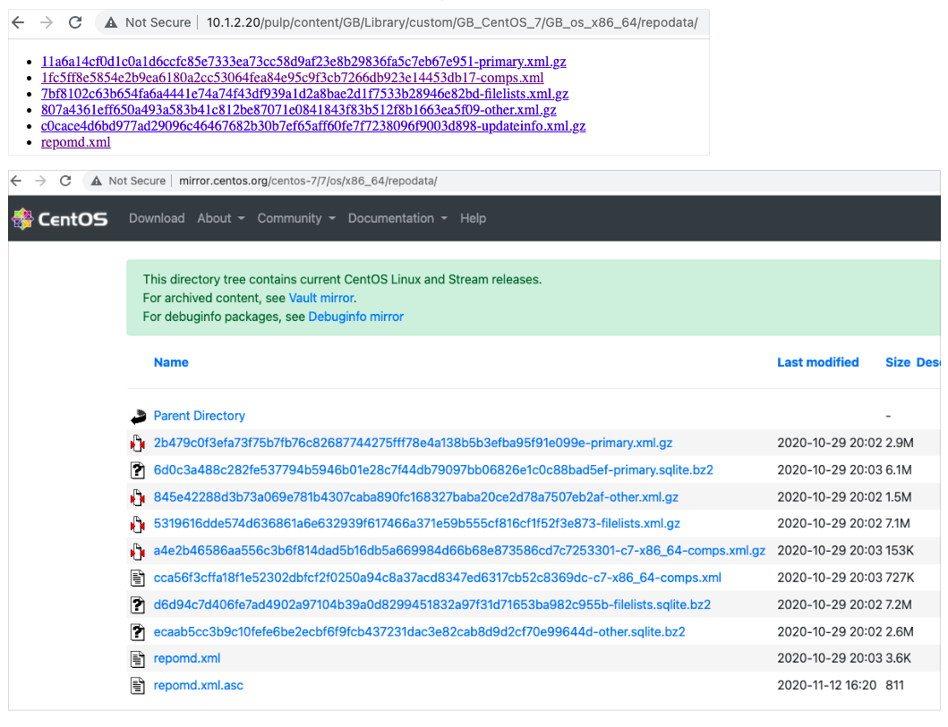Open the repomd.xml.asc signature file
The height and width of the screenshot is (727, 948).
[x=199, y=686]
